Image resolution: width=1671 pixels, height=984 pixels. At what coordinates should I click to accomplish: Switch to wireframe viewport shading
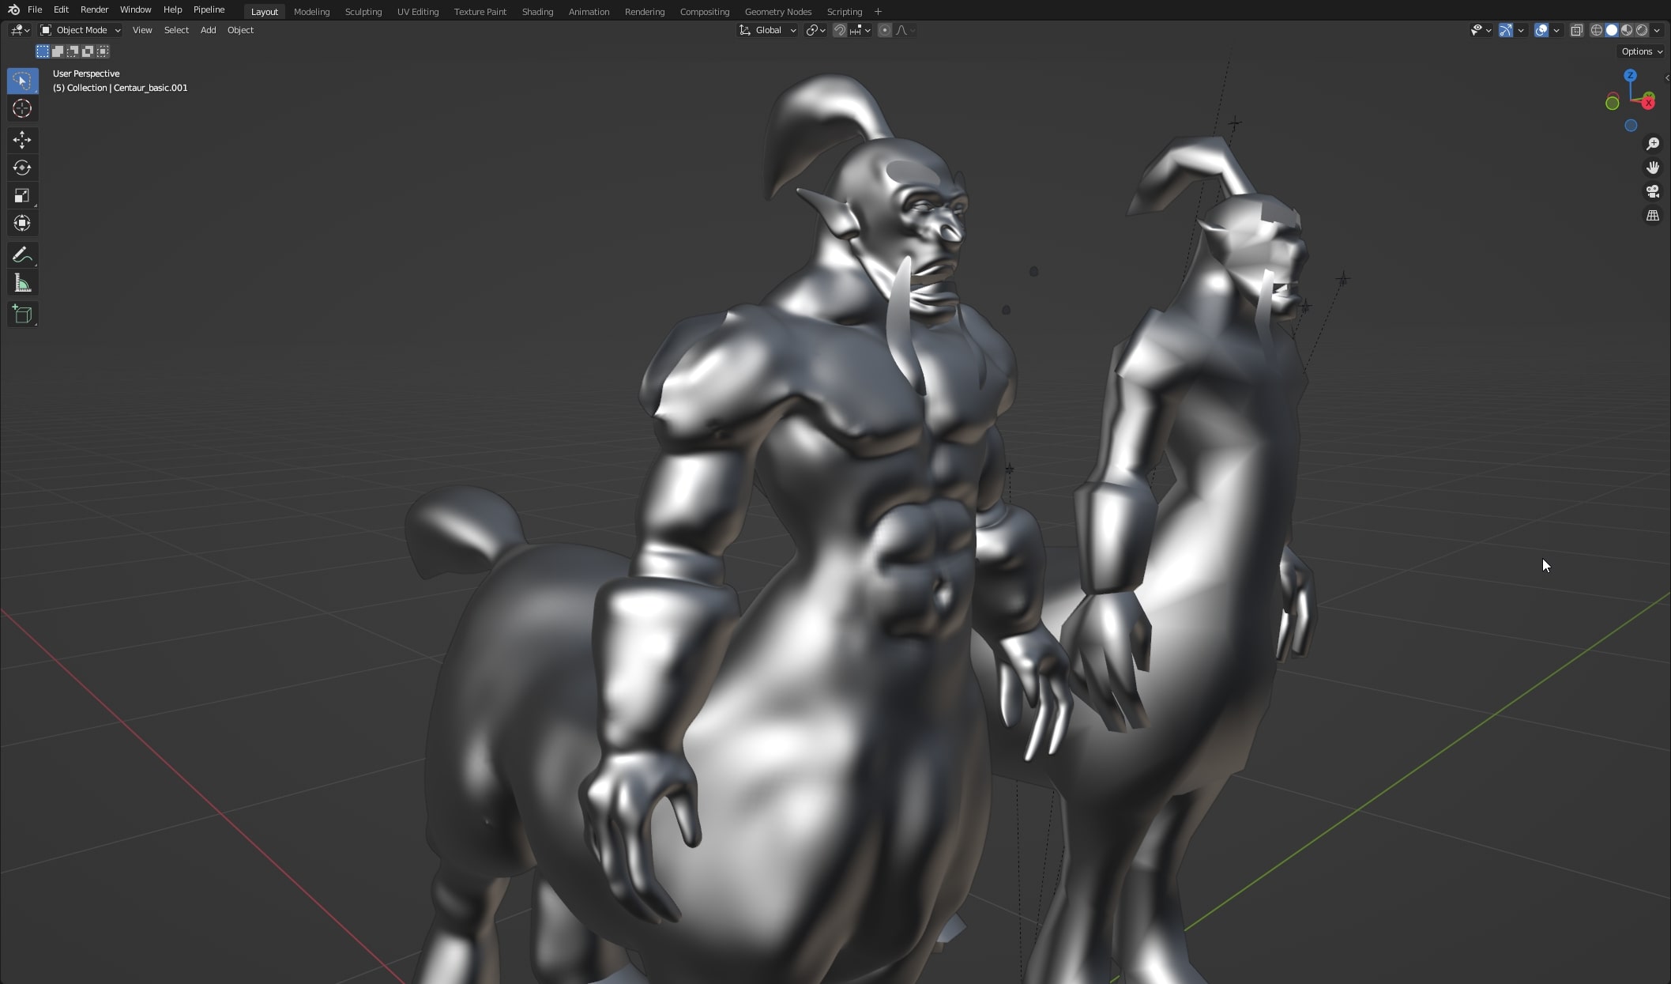[x=1596, y=30]
